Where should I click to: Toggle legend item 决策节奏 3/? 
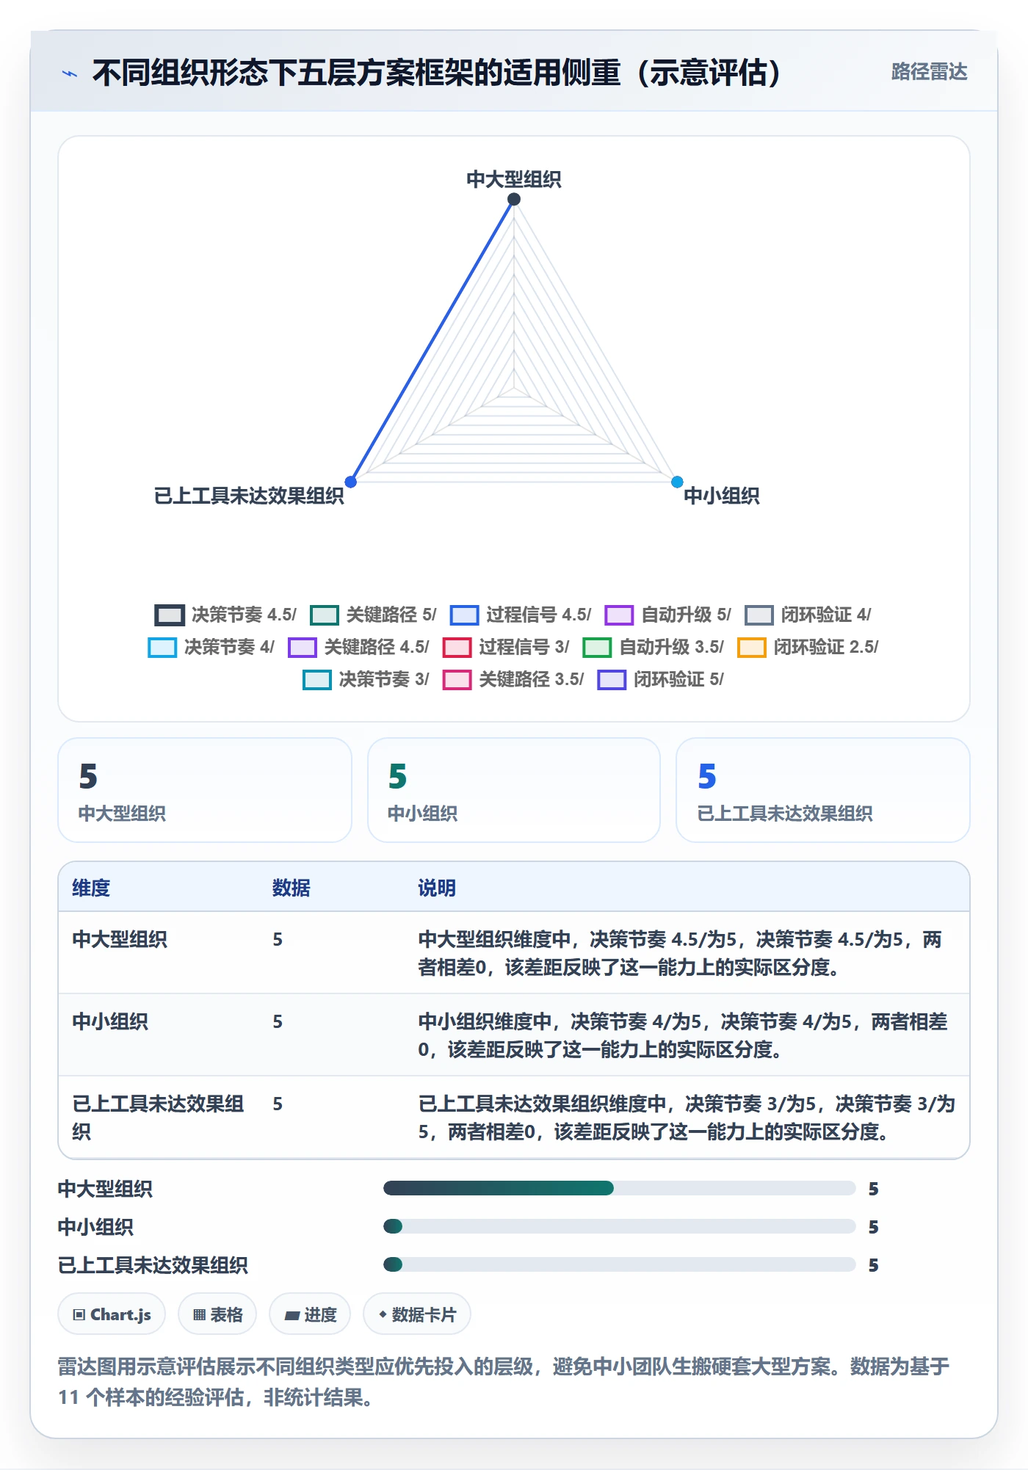point(366,679)
